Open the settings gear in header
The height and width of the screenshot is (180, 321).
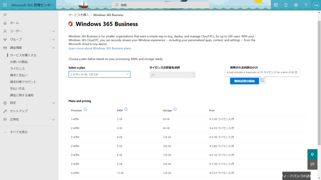[x=296, y=5]
